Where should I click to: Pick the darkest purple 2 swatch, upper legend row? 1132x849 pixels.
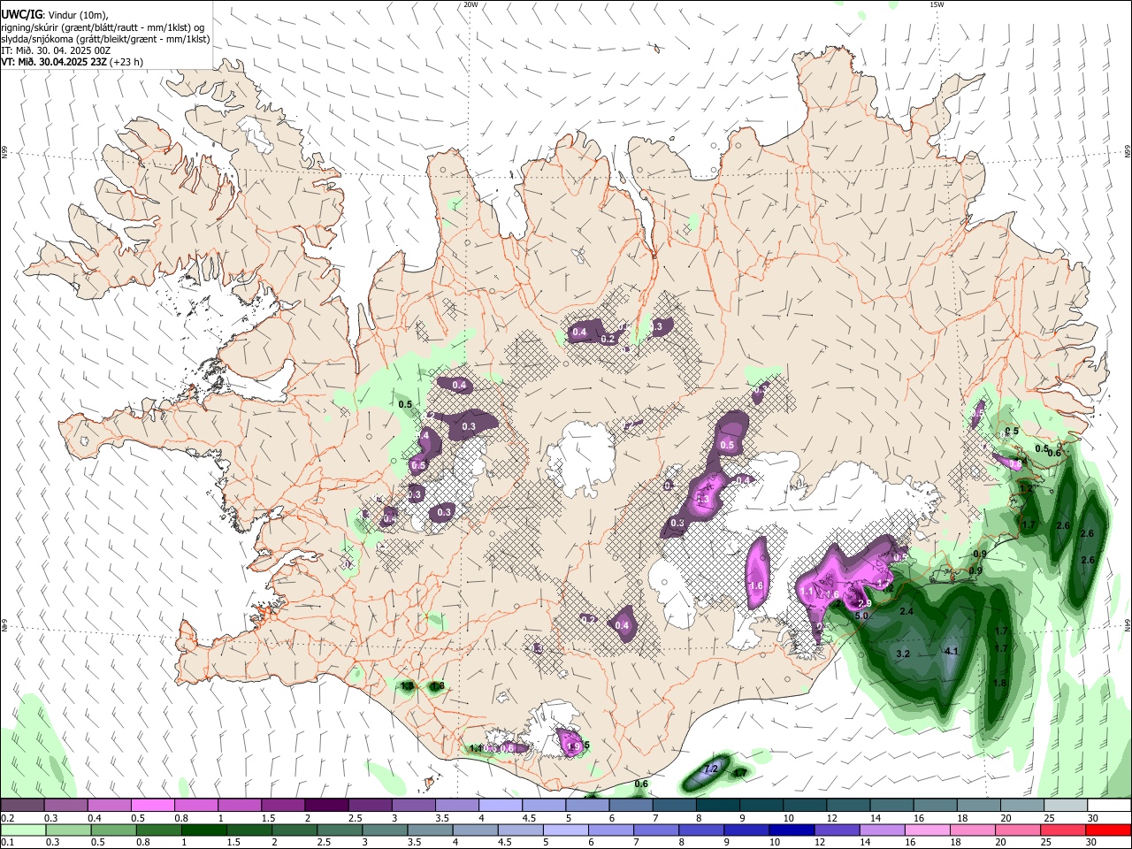[x=326, y=806]
